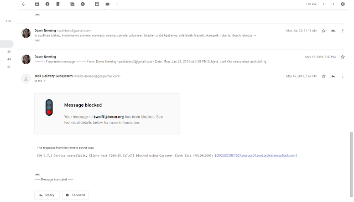This screenshot has width=354, height=202.
Task: Expand the collapsed forwarded message from Dawn Neering
Action: pos(181,59)
